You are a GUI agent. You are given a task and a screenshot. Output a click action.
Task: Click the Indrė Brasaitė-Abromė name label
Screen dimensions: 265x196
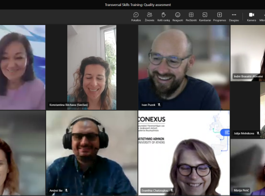[x=248, y=76]
